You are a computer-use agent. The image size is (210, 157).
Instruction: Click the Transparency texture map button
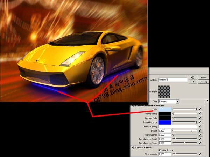(x=200, y=114)
